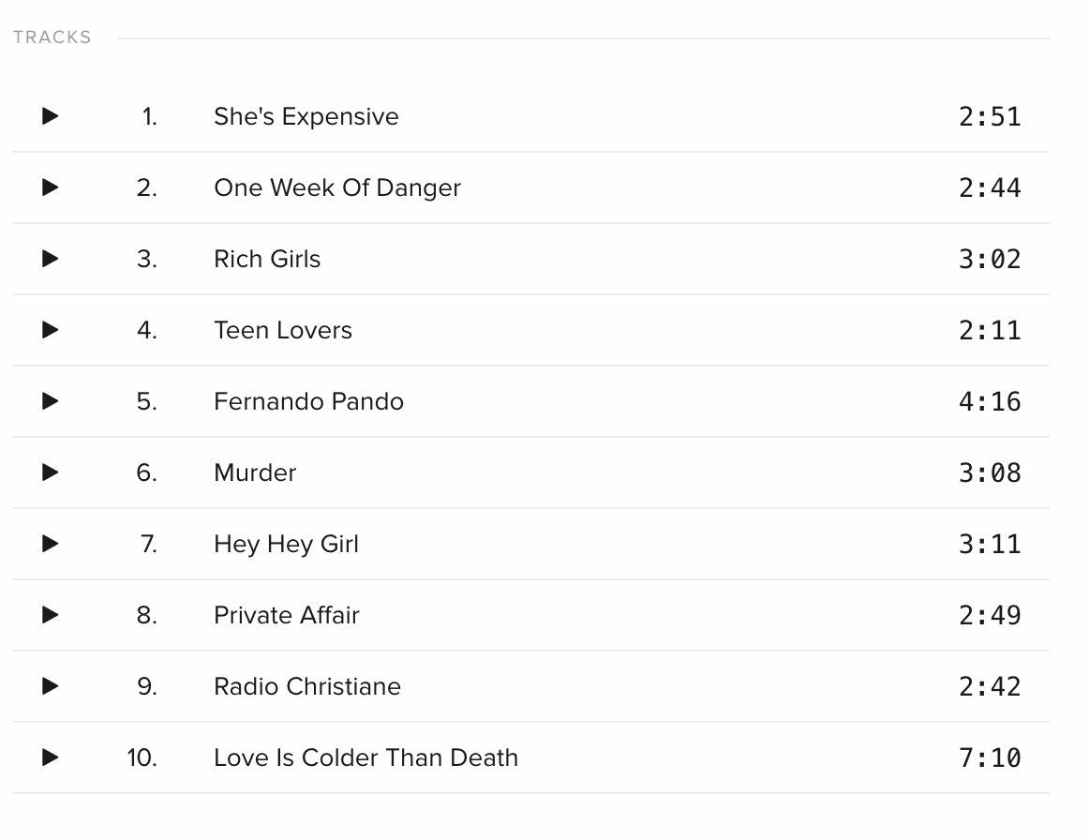Play track 8 Private Affair

click(x=50, y=615)
